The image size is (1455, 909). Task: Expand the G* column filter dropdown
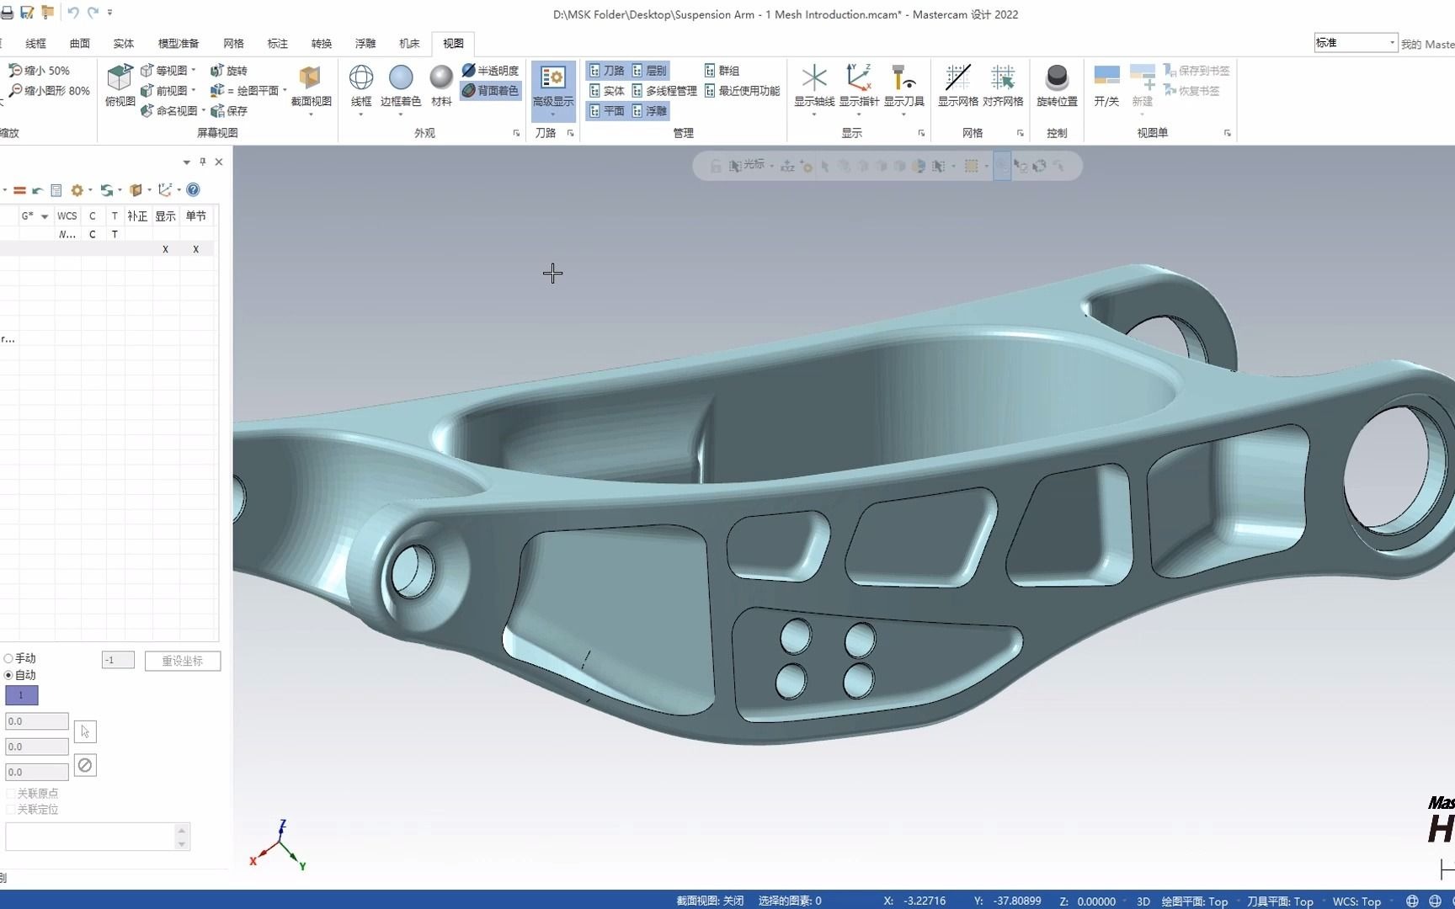click(x=45, y=217)
